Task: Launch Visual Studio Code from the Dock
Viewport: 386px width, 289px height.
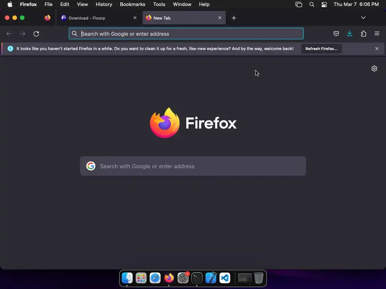Action: [225, 278]
